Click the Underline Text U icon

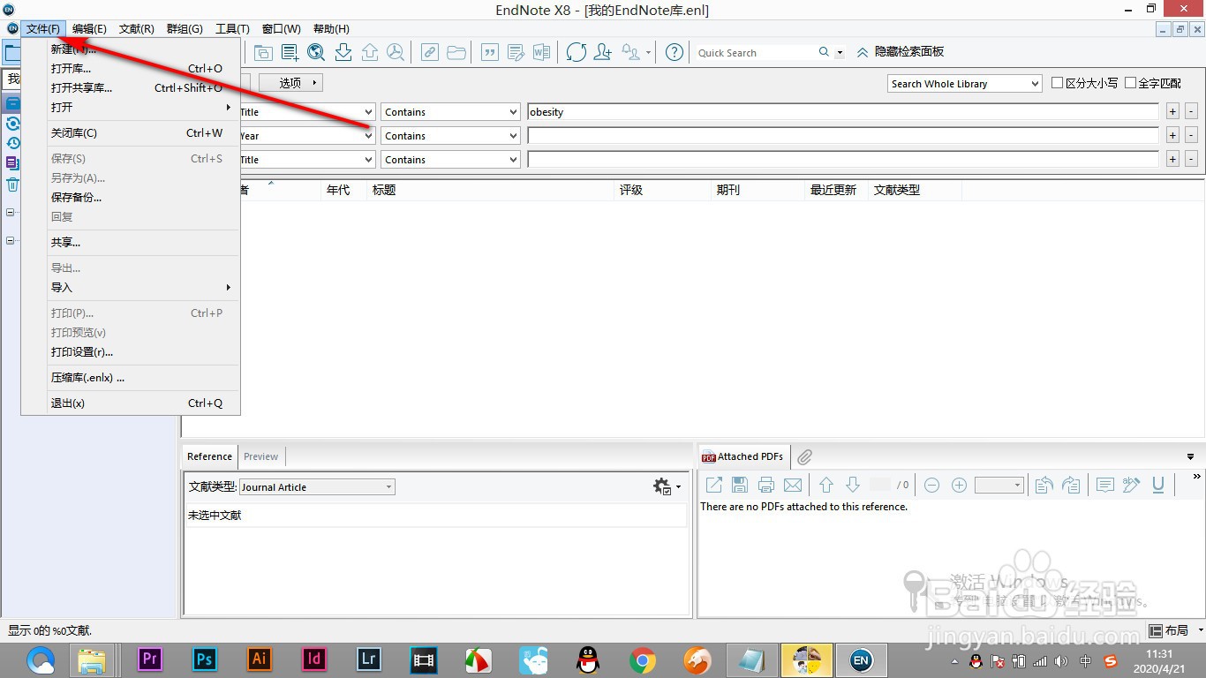click(1158, 485)
